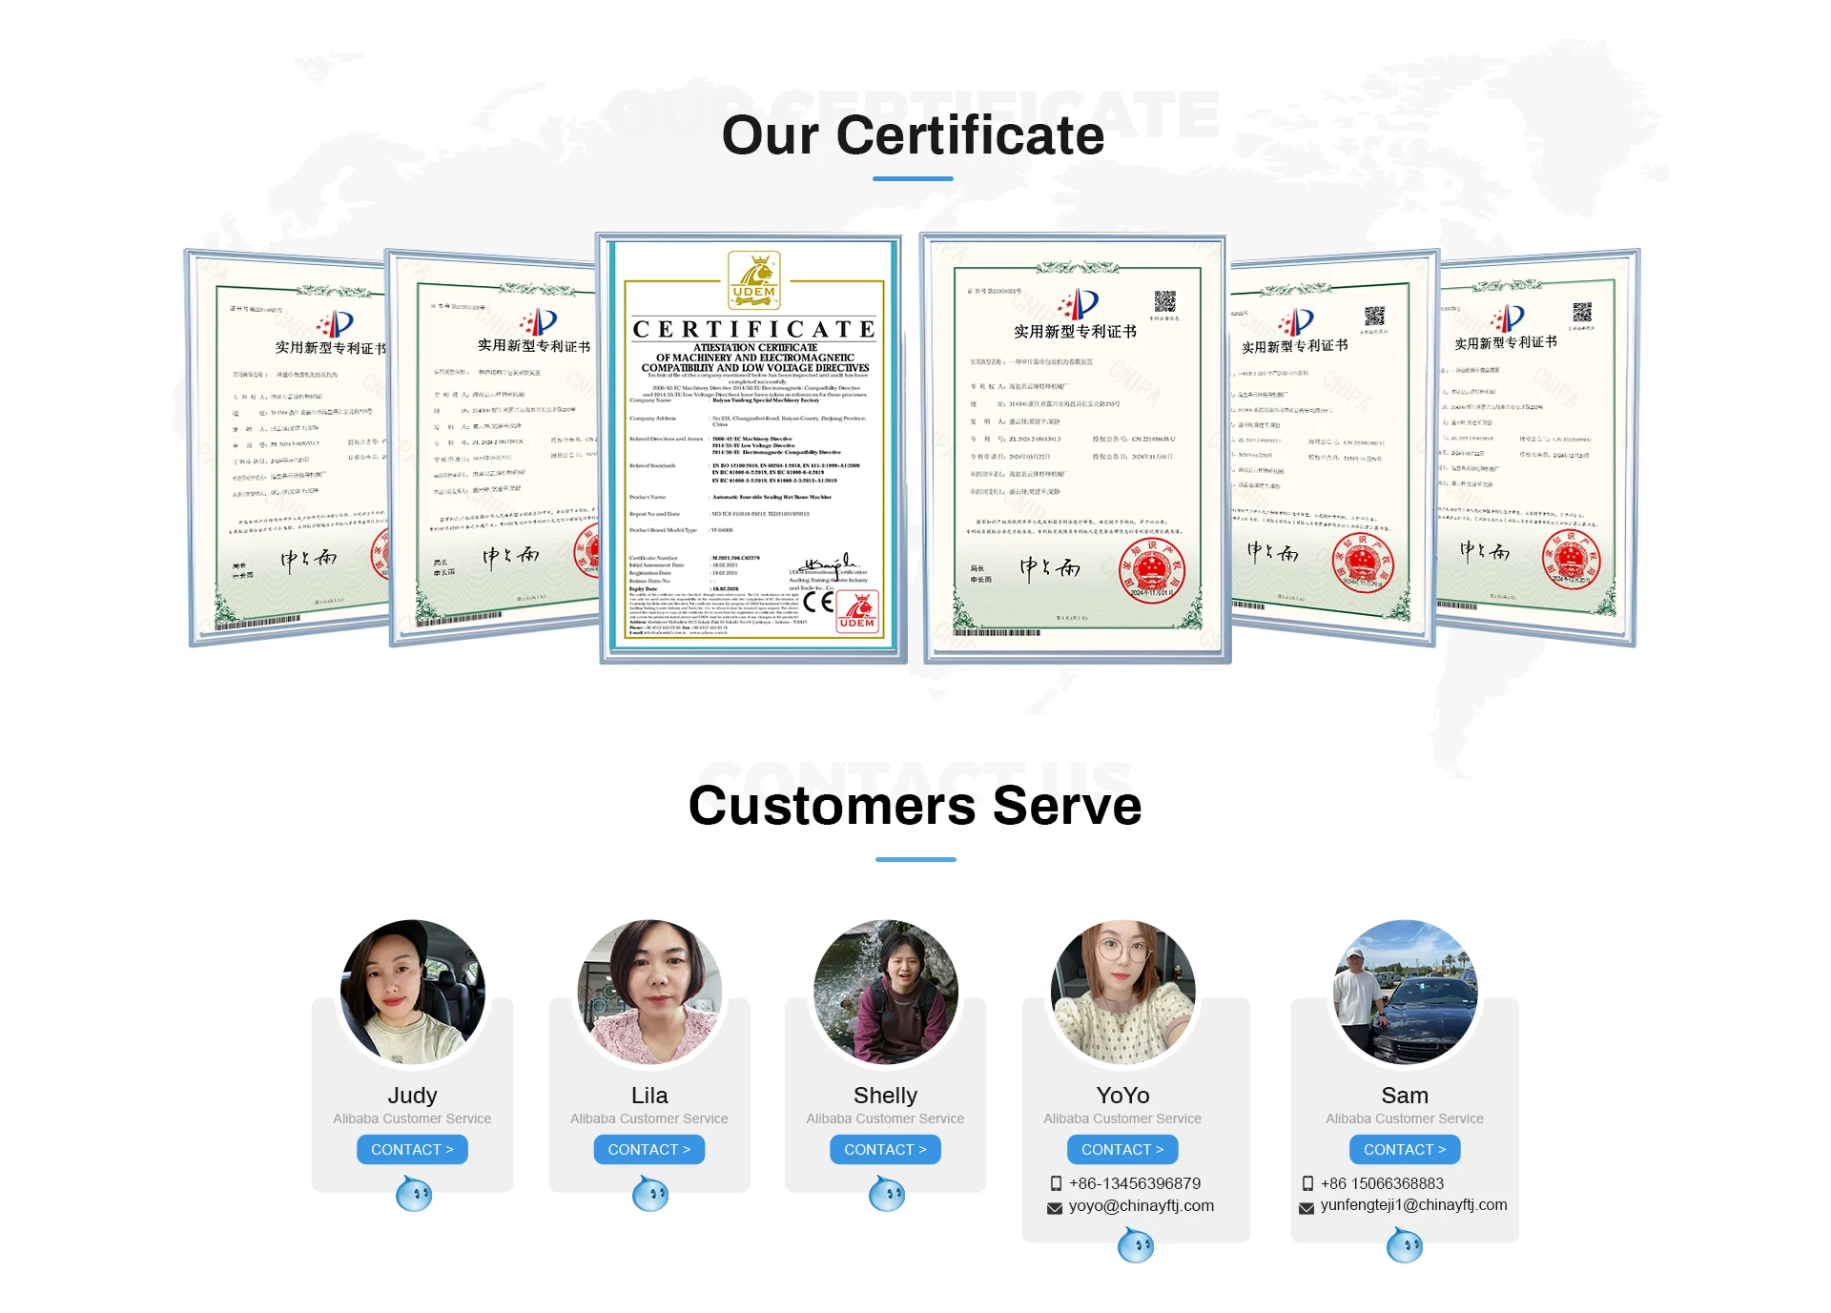
Task: Open the yoyo@chinayftj.com email link
Action: coord(1141,1206)
